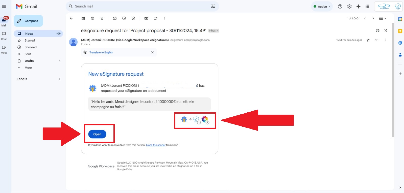The width and height of the screenshot is (404, 193).
Task: Get add-ons with the plus icon
Action: point(400,74)
